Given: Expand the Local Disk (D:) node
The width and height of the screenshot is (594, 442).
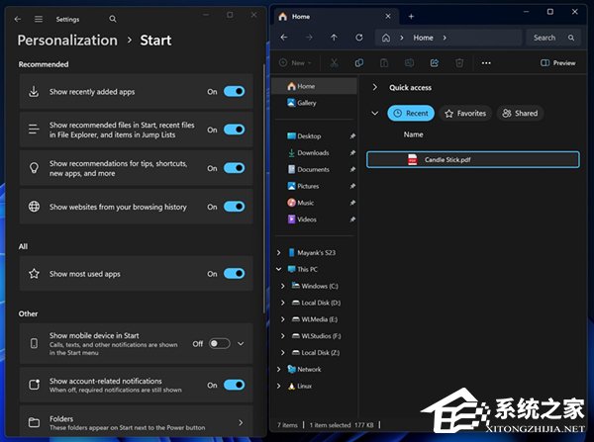Looking at the screenshot, I should tap(282, 303).
